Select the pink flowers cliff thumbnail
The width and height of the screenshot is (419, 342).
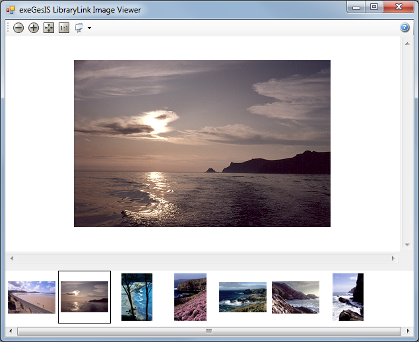click(190, 297)
